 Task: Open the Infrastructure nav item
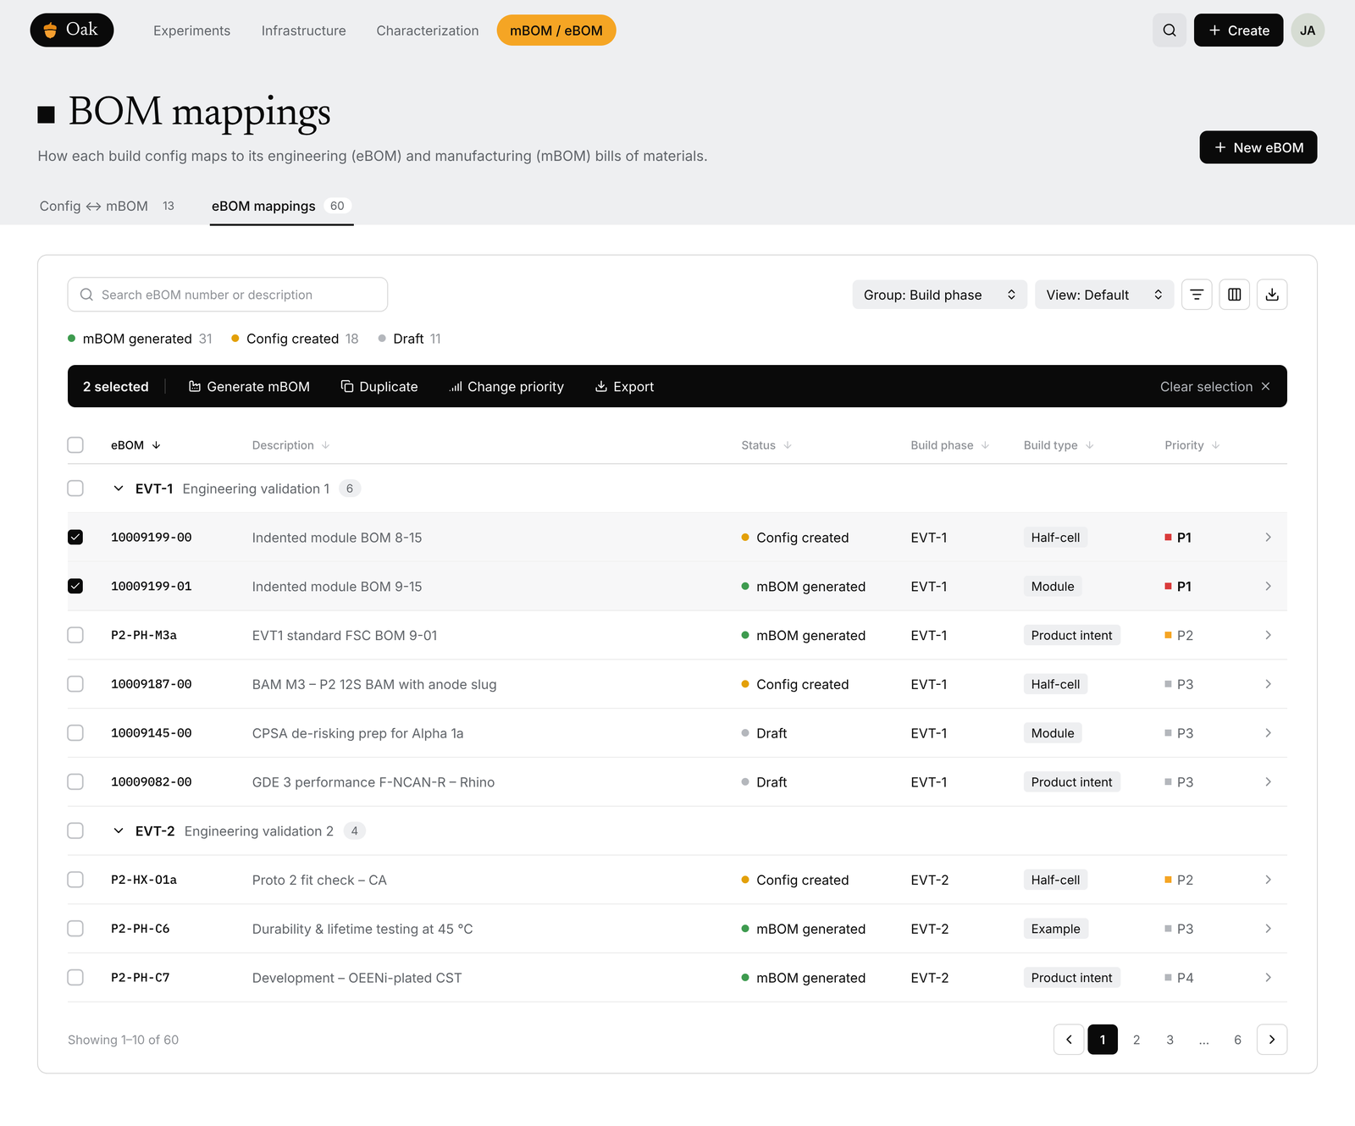[x=303, y=30]
